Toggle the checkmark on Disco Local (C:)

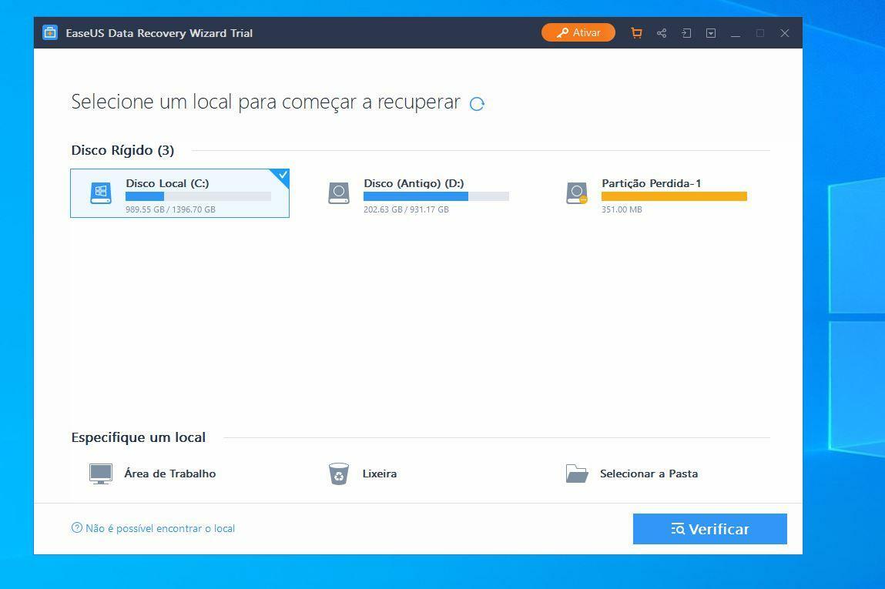click(x=282, y=176)
